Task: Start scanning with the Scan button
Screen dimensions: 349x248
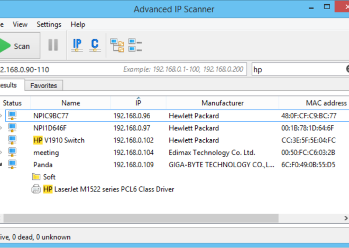Action: click(19, 46)
